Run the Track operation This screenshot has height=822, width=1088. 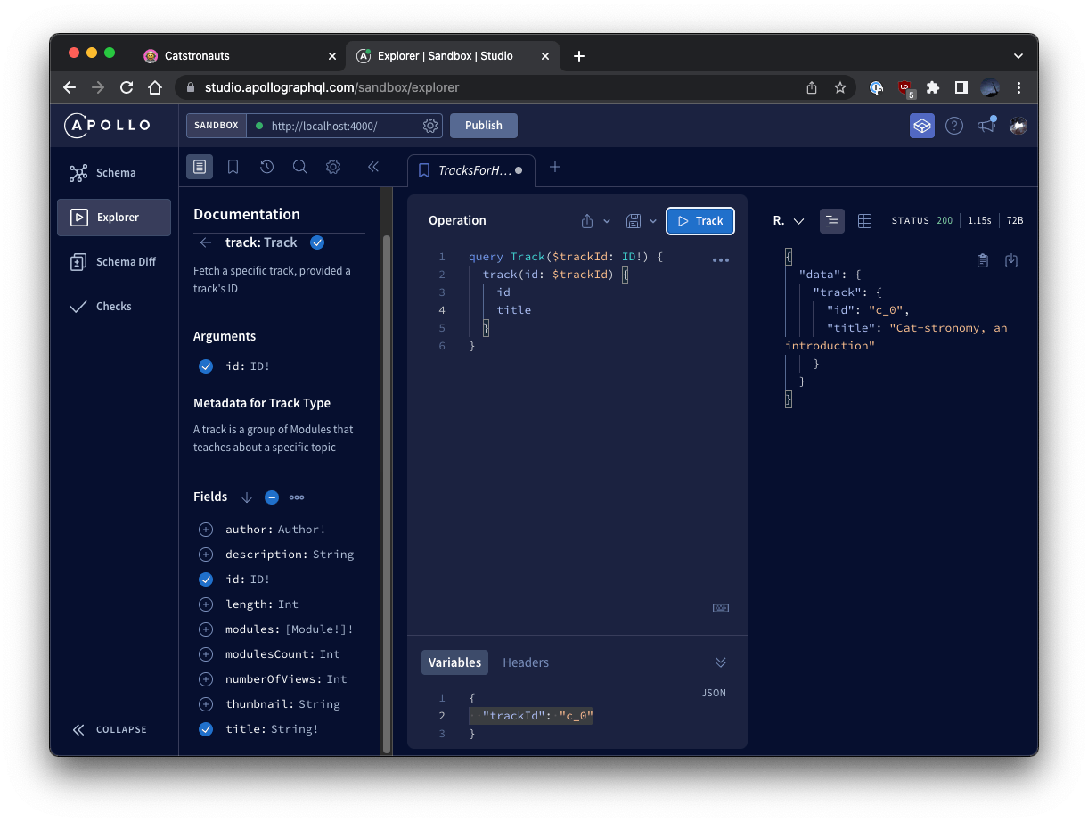tap(700, 221)
